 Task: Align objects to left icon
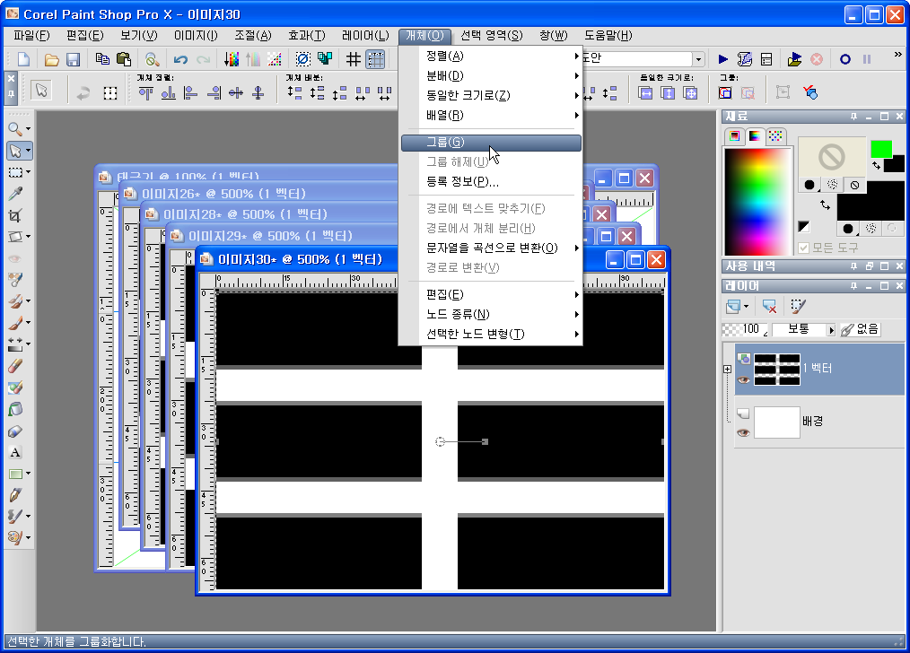(x=190, y=92)
